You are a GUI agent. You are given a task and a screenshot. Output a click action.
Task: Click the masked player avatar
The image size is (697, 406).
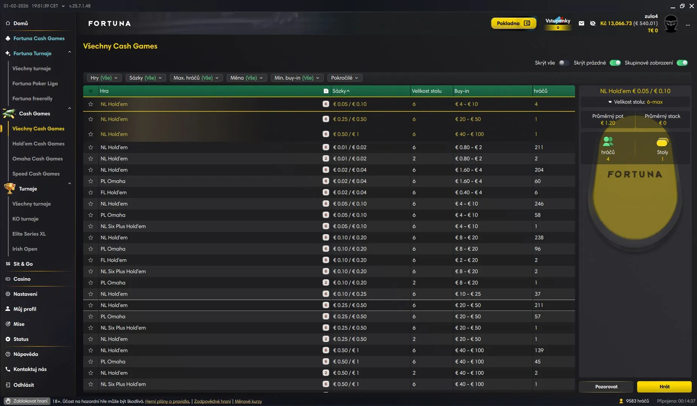(x=671, y=24)
